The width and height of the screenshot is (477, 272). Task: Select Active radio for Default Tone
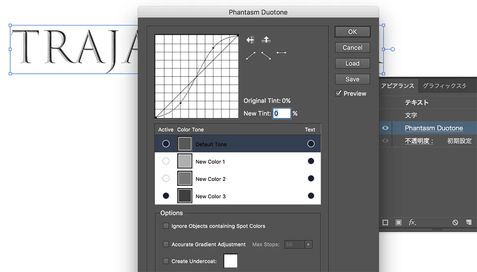coord(166,144)
